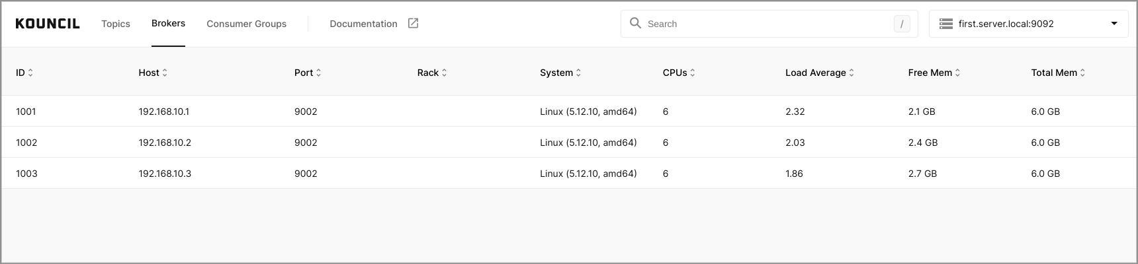Sort table by ID column arrows

30,73
